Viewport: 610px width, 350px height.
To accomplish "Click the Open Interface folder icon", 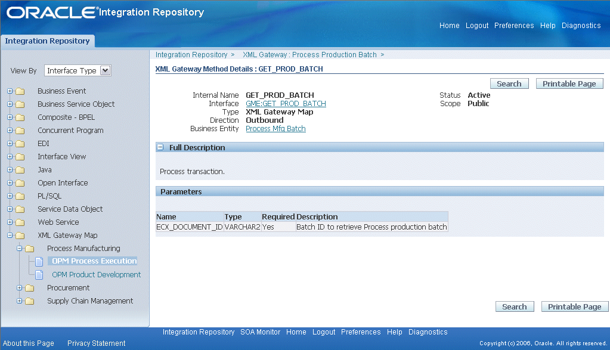I will point(20,183).
